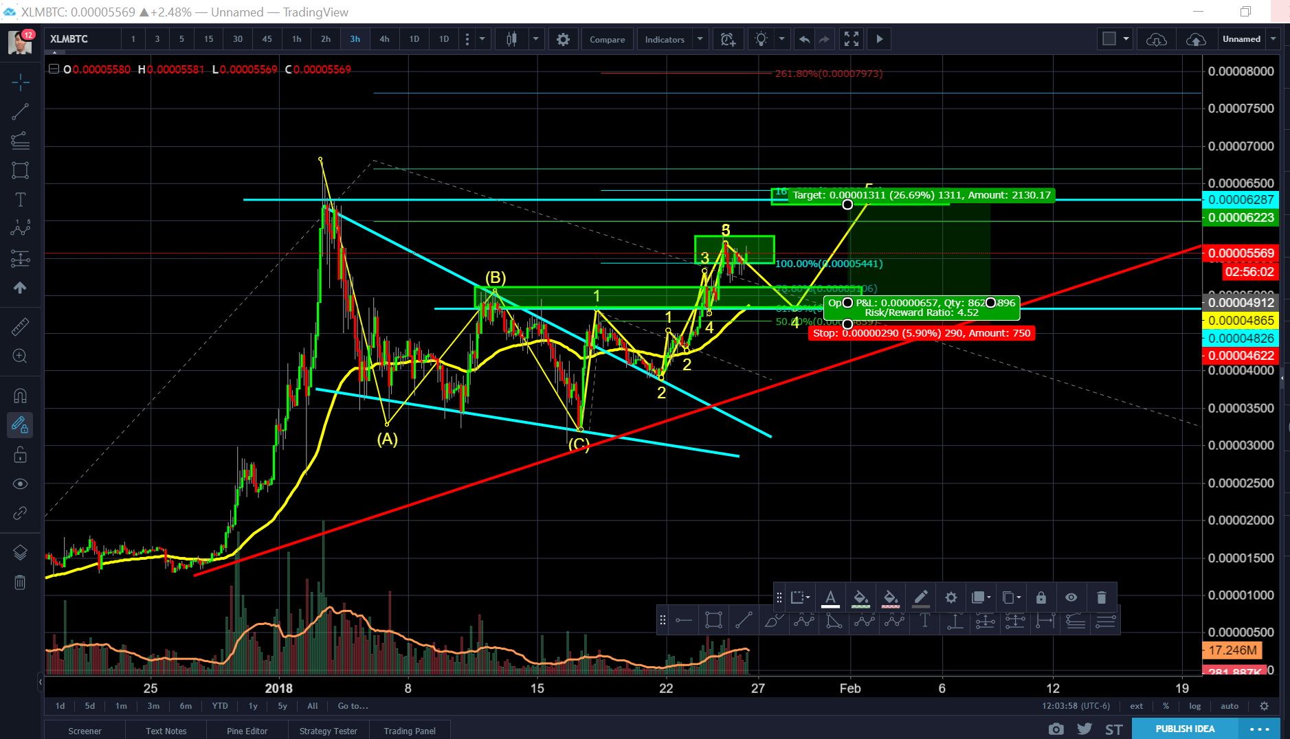Open the Pine Editor tab

tap(247, 731)
